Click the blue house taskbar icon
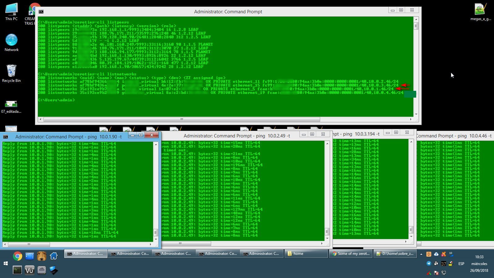The image size is (494, 278). click(54, 256)
